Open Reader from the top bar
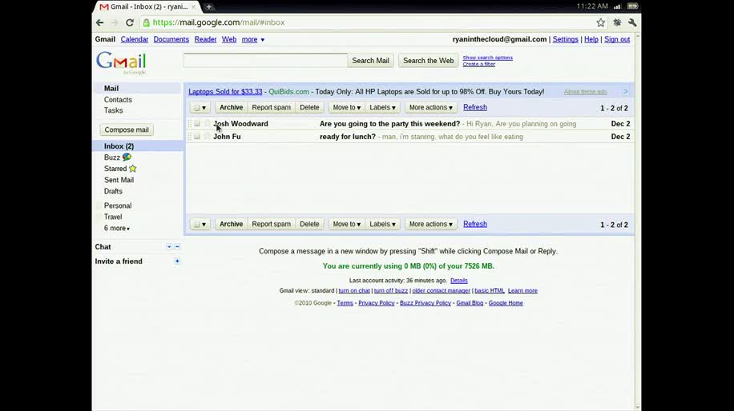The height and width of the screenshot is (411, 734). pos(205,39)
